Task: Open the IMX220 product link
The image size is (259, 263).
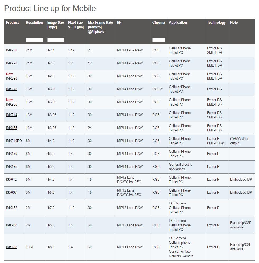Action: (x=12, y=63)
